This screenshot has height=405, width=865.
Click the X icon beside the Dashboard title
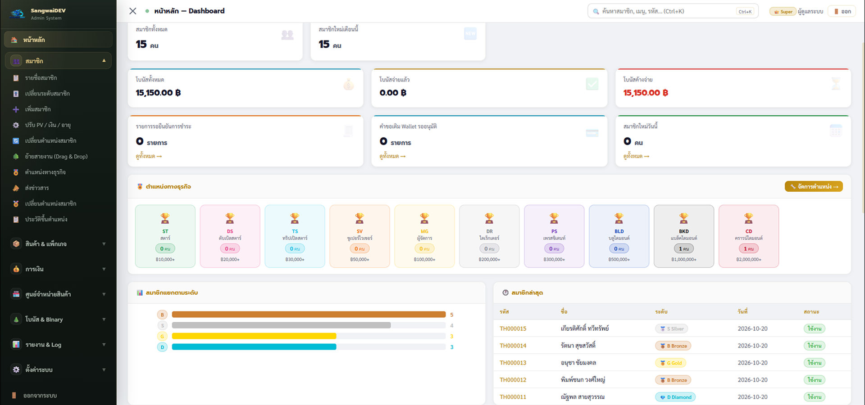pyautogui.click(x=132, y=11)
